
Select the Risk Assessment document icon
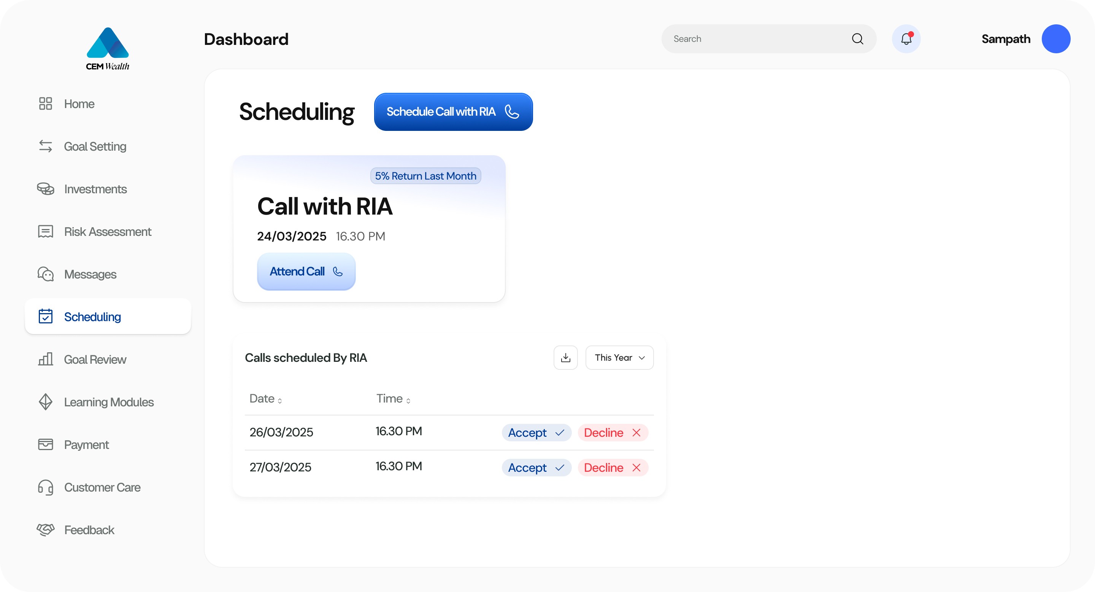click(46, 231)
